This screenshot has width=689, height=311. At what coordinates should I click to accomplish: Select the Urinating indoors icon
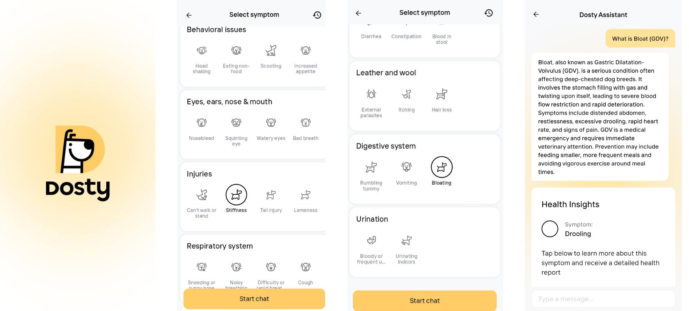(406, 241)
